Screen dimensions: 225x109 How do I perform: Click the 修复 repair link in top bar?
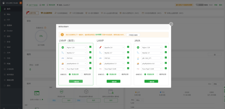coord(216,5)
